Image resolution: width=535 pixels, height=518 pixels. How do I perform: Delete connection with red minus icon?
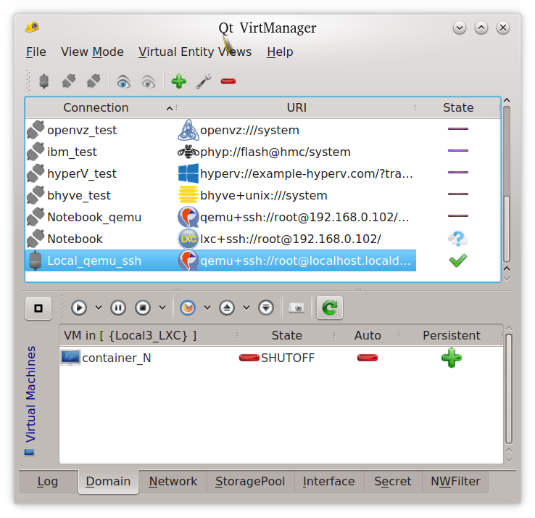tap(228, 81)
